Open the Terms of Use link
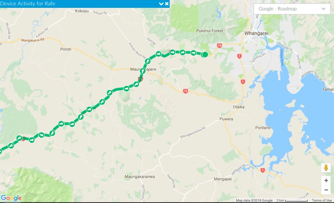Image resolution: width=334 pixels, height=203 pixels. click(322, 201)
